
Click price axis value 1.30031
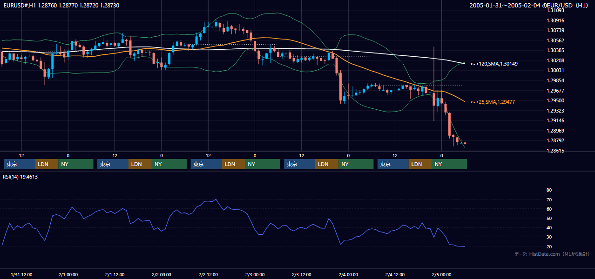click(555, 70)
